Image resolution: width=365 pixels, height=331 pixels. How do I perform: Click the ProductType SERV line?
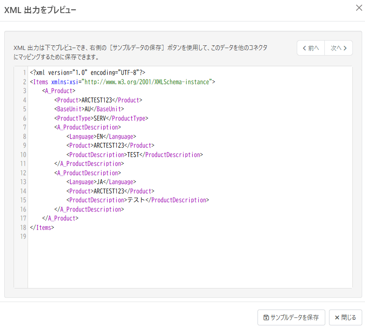tap(101, 118)
